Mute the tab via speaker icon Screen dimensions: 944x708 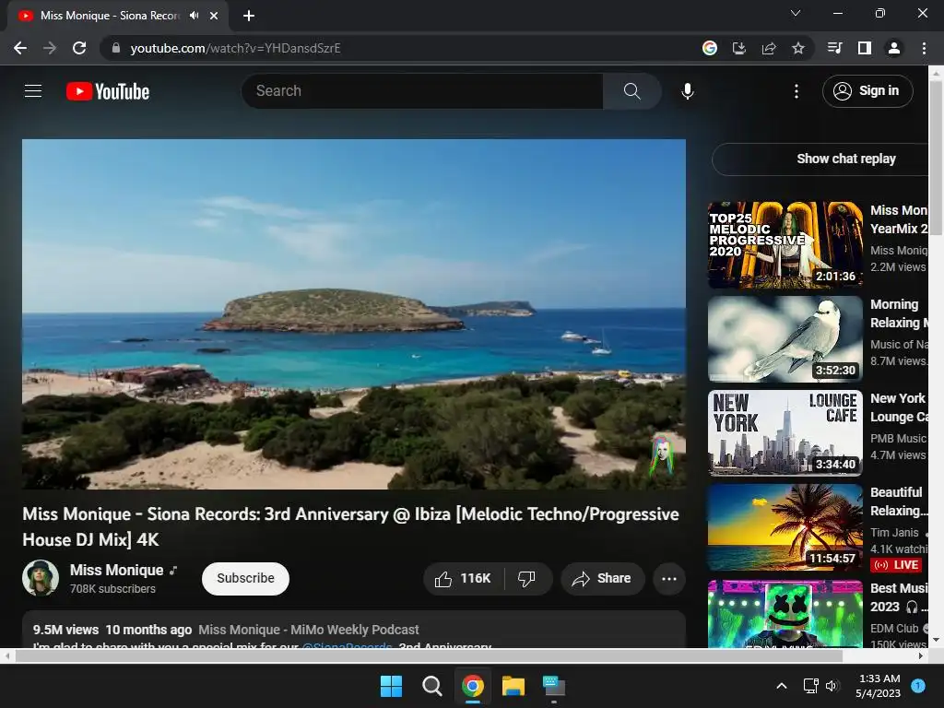194,16
